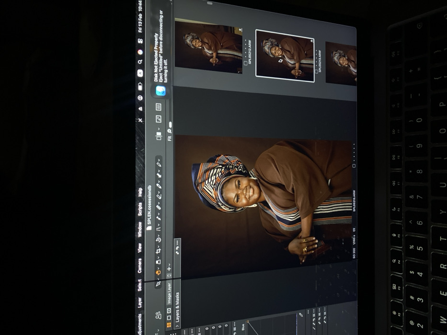
Task: Select the SPL05212.ARW thumbnail in browser
Action: [208, 46]
